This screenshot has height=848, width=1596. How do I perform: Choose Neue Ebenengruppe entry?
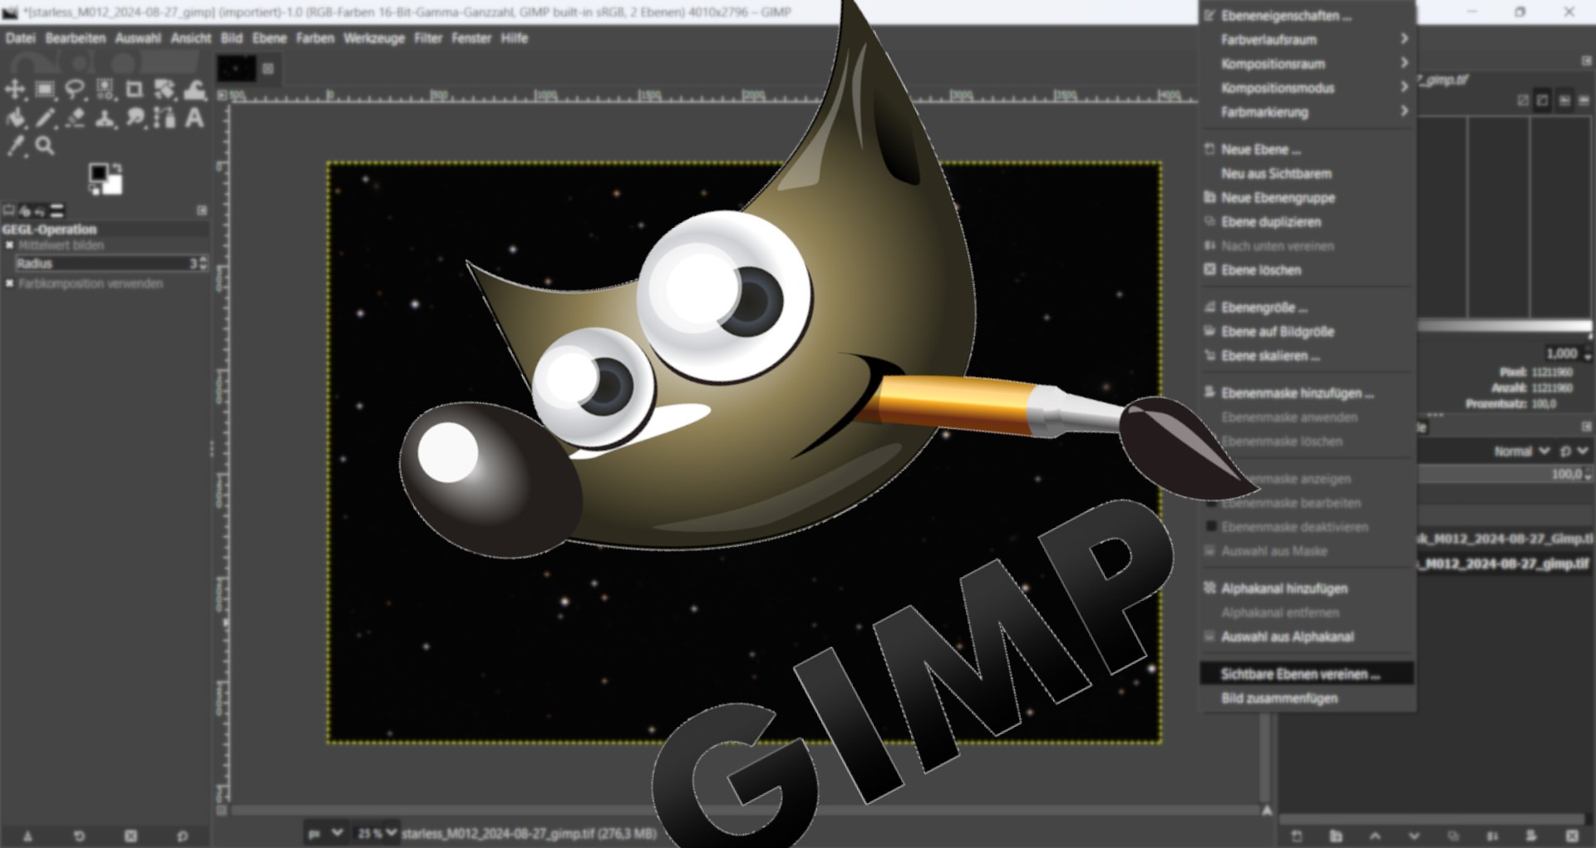pos(1308,197)
